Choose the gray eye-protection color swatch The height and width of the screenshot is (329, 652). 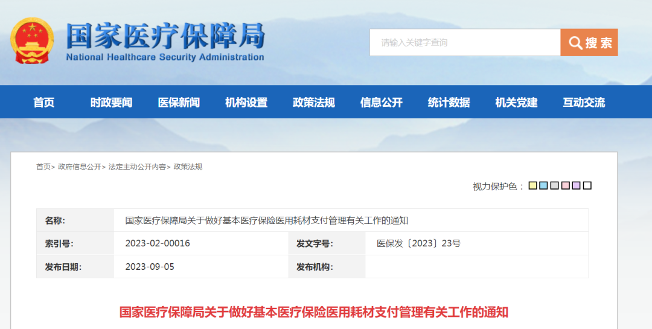[x=554, y=185]
